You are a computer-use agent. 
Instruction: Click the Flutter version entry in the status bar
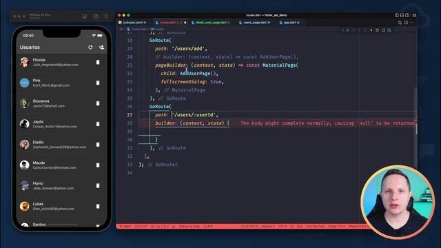(337, 227)
